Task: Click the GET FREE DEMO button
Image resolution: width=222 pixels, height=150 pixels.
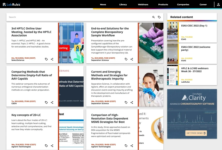Action: pos(196,133)
